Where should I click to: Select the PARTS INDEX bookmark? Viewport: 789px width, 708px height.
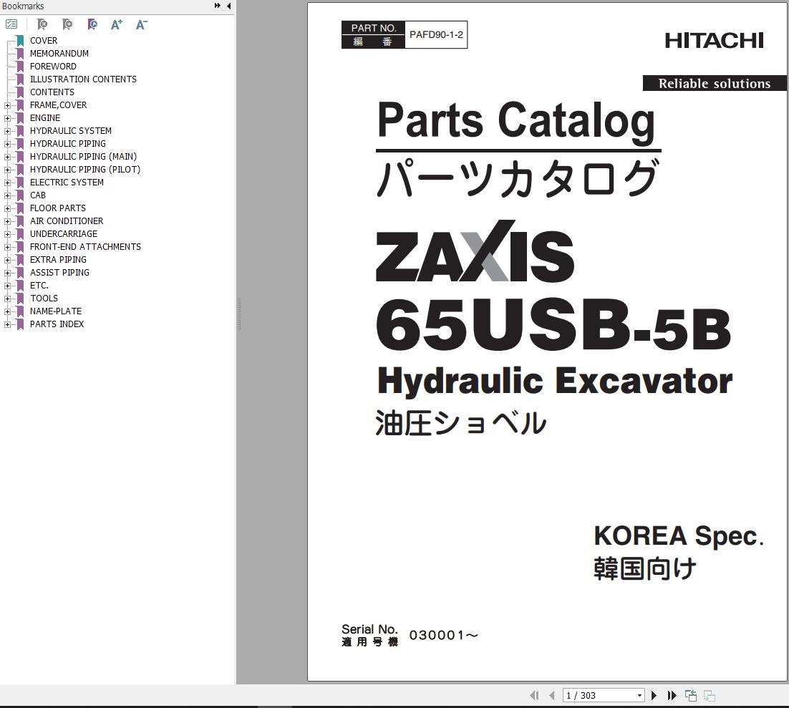(x=57, y=324)
